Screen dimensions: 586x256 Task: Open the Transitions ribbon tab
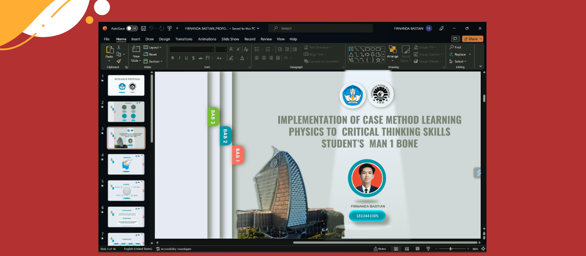(184, 39)
